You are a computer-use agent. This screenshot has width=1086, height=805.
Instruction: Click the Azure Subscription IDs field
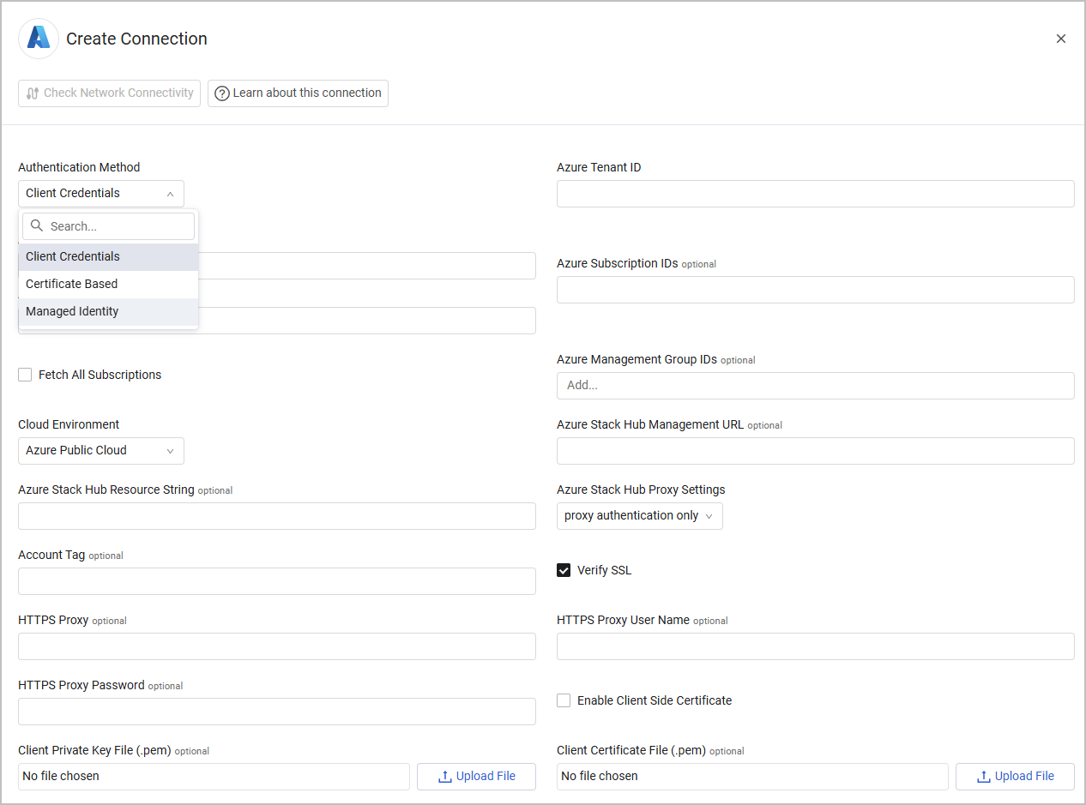816,290
